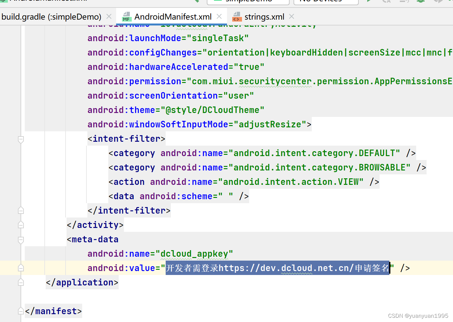
Task: Click the </activity> closing tag
Action: 95,225
